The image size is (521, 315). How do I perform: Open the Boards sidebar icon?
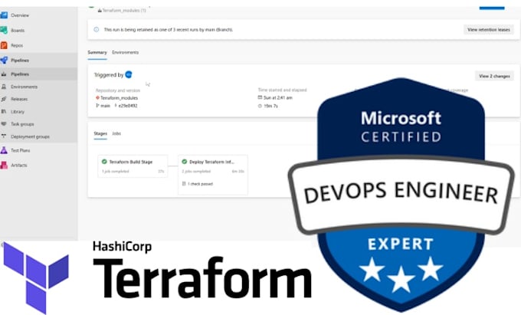[x=4, y=30]
